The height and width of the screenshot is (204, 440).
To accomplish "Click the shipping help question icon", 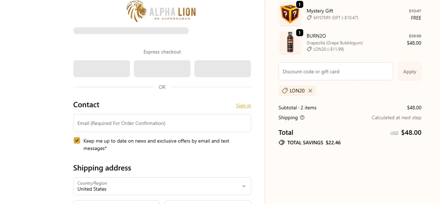I will pos(302,118).
